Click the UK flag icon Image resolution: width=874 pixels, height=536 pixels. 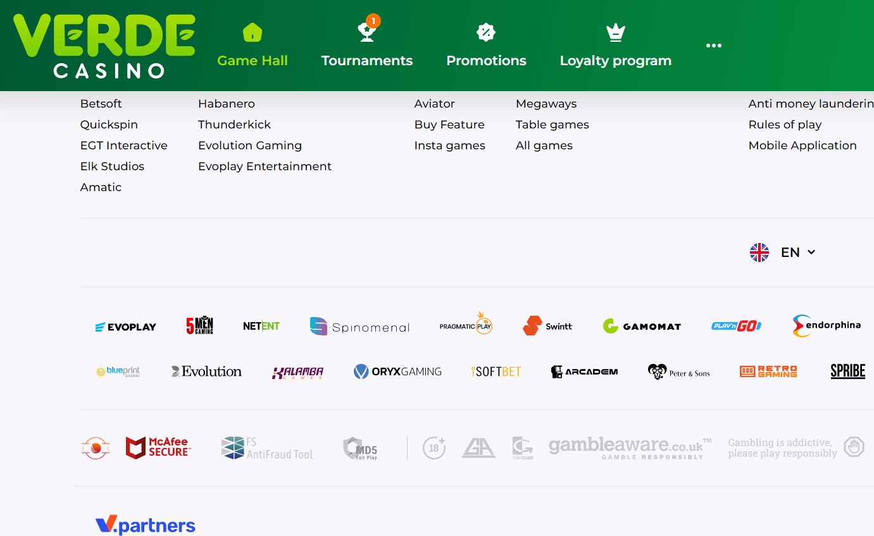click(x=759, y=252)
